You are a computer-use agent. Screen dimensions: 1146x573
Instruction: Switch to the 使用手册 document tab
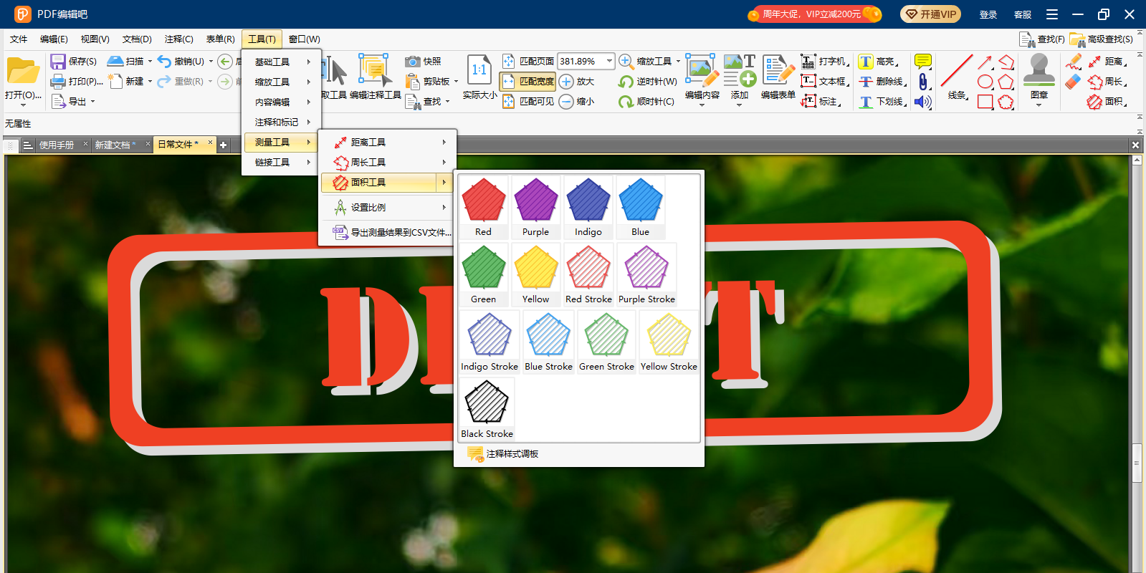coord(56,145)
